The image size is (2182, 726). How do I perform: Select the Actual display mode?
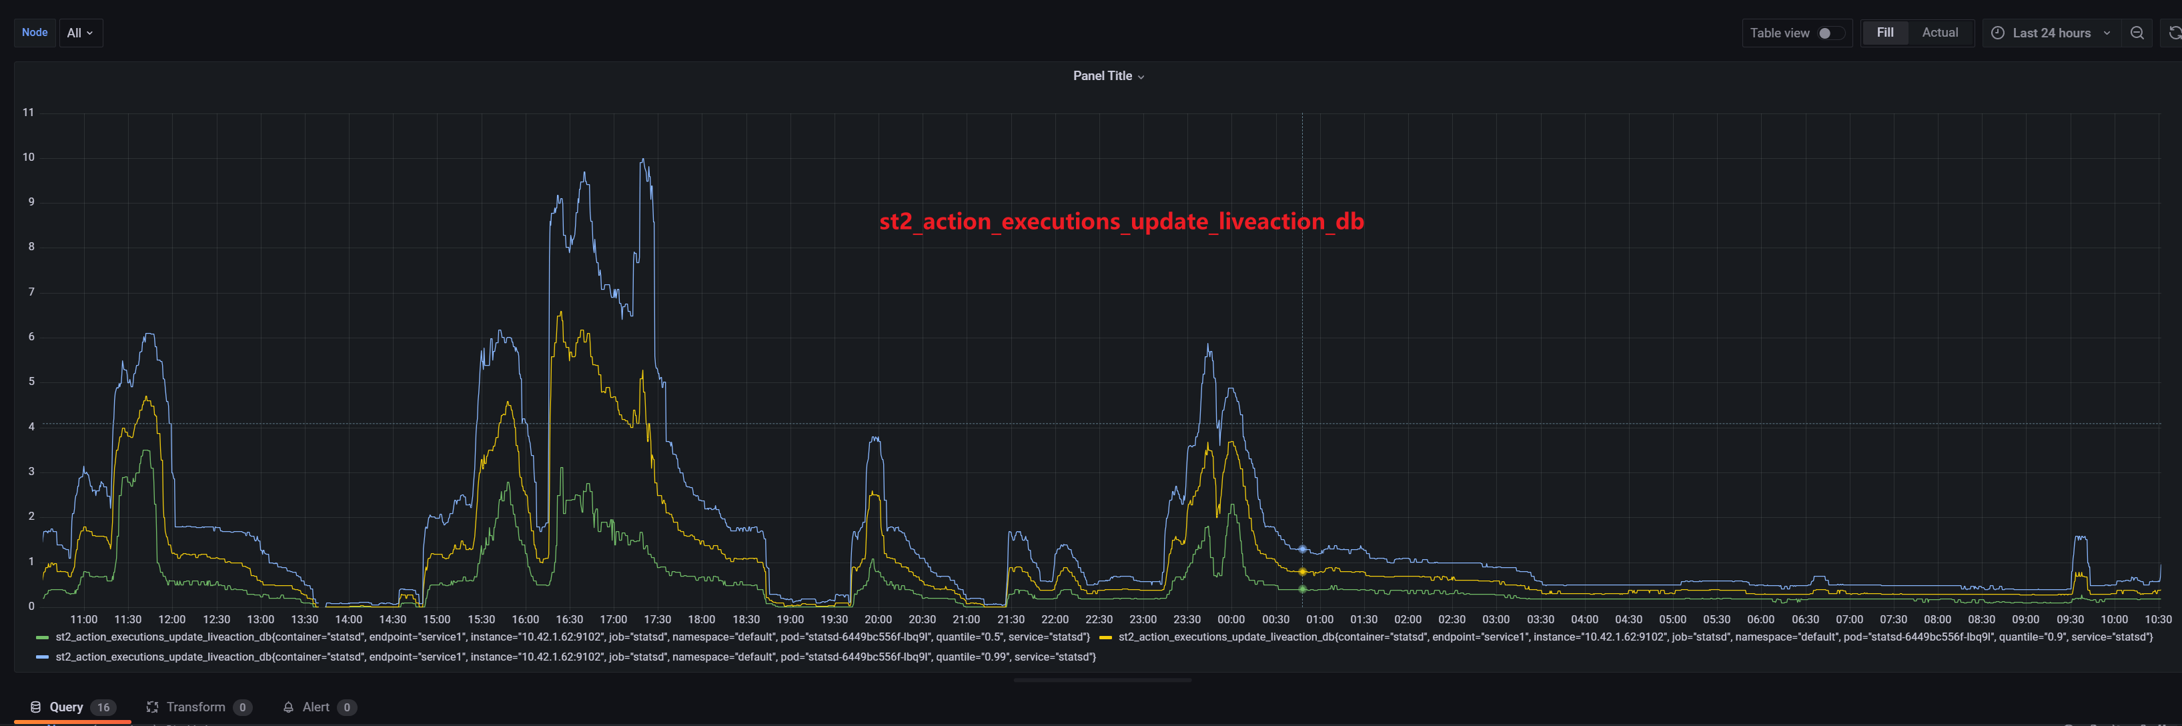pyautogui.click(x=1939, y=33)
